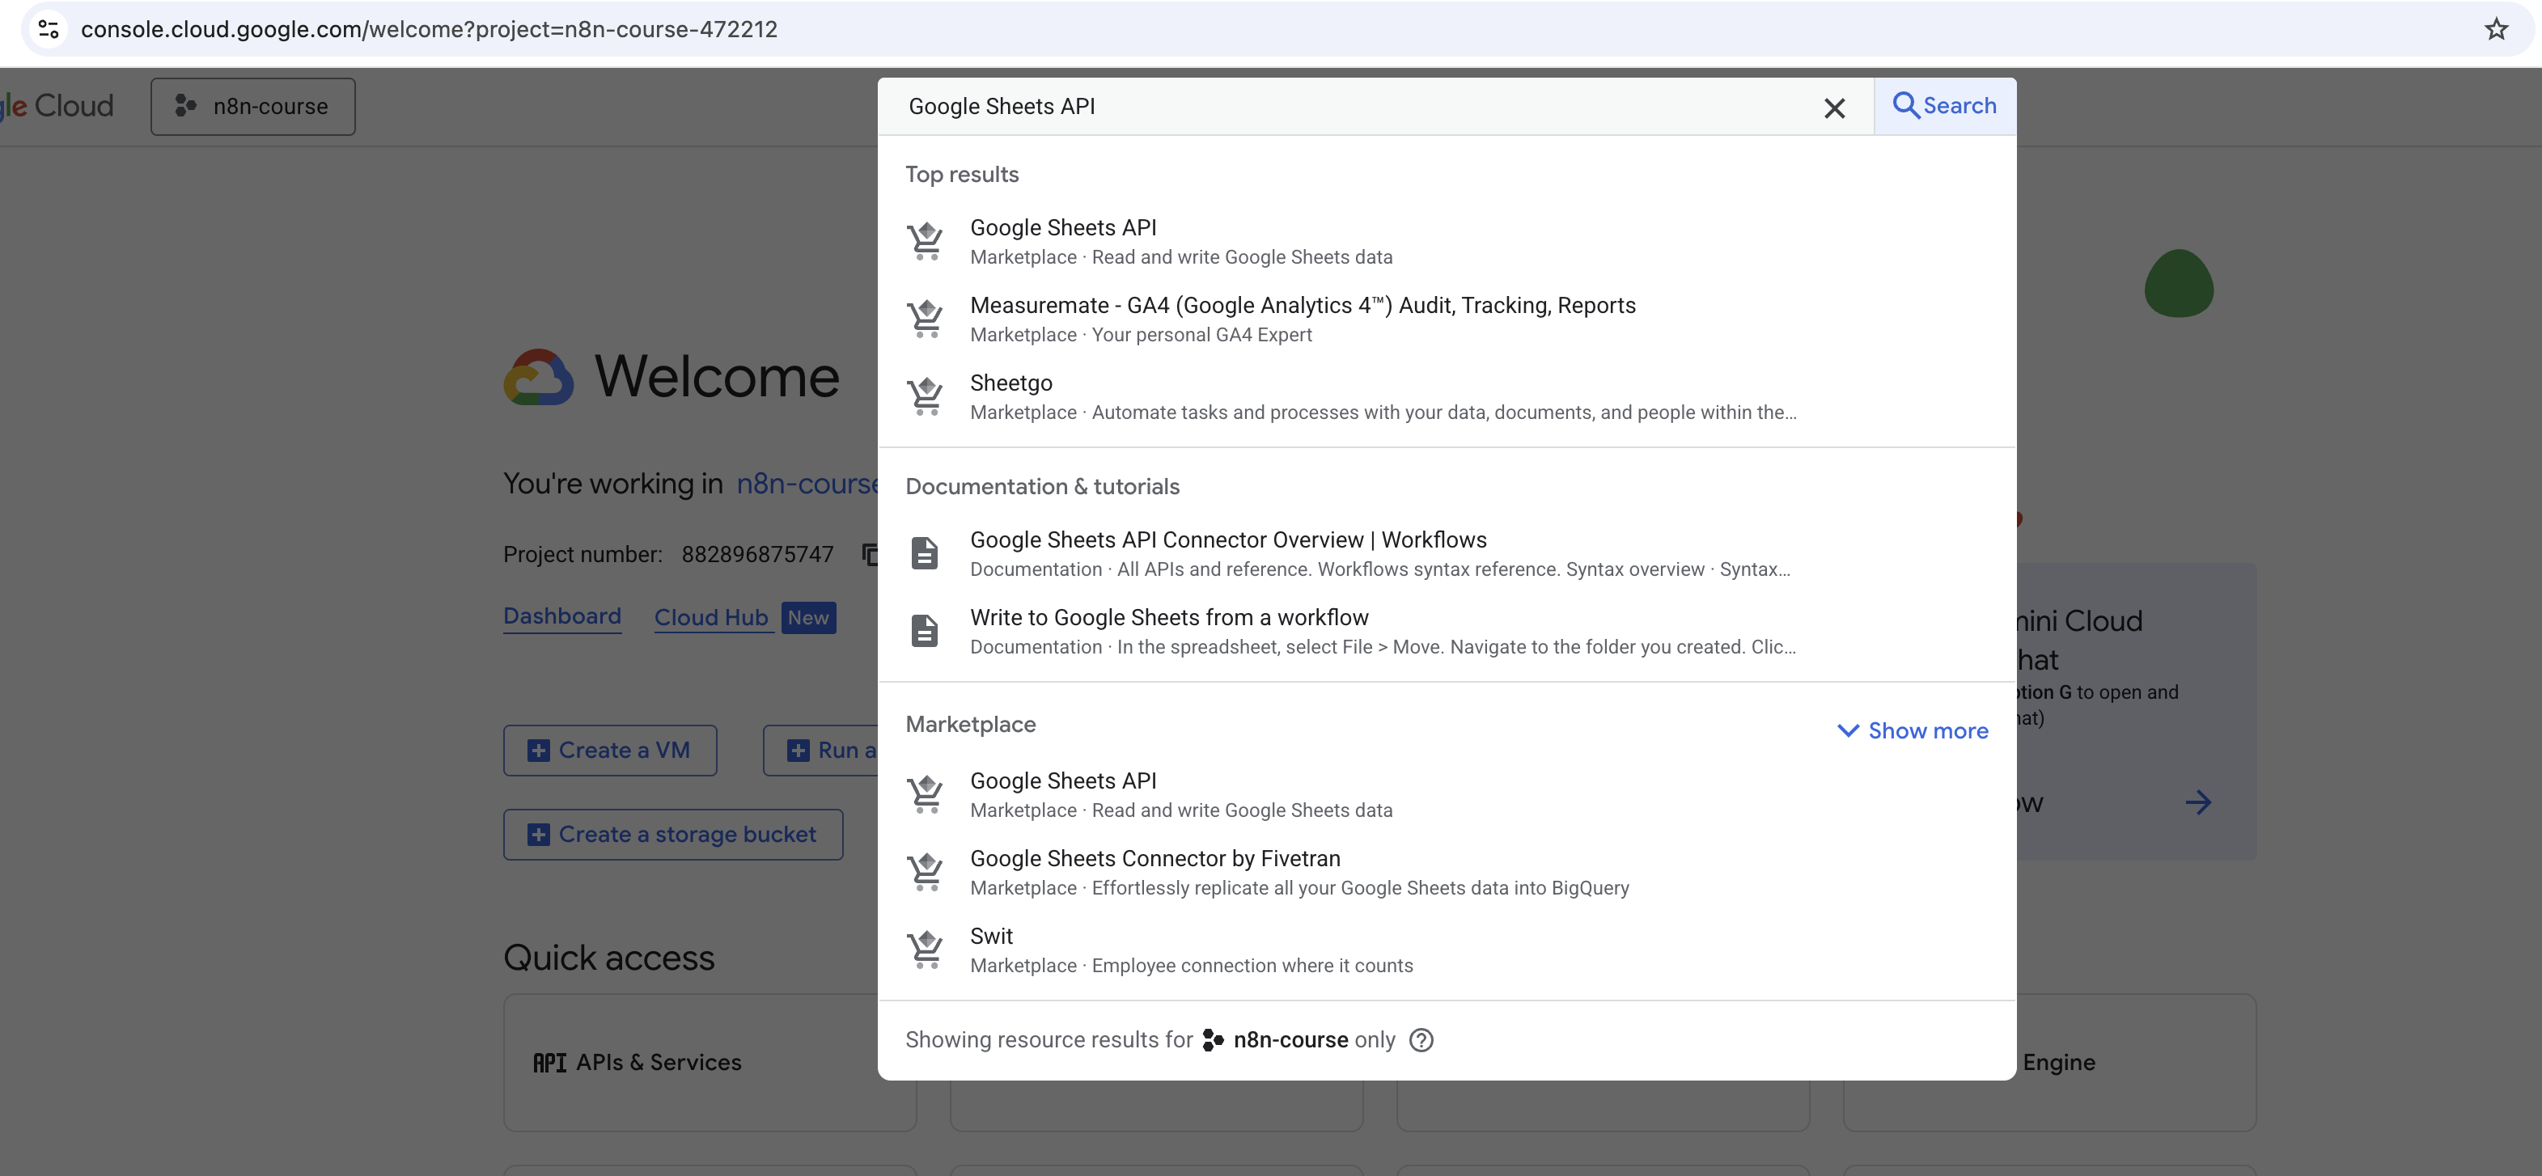Screen dimensions: 2542x1176
Task: Click the Create a VM button
Action: pos(610,751)
